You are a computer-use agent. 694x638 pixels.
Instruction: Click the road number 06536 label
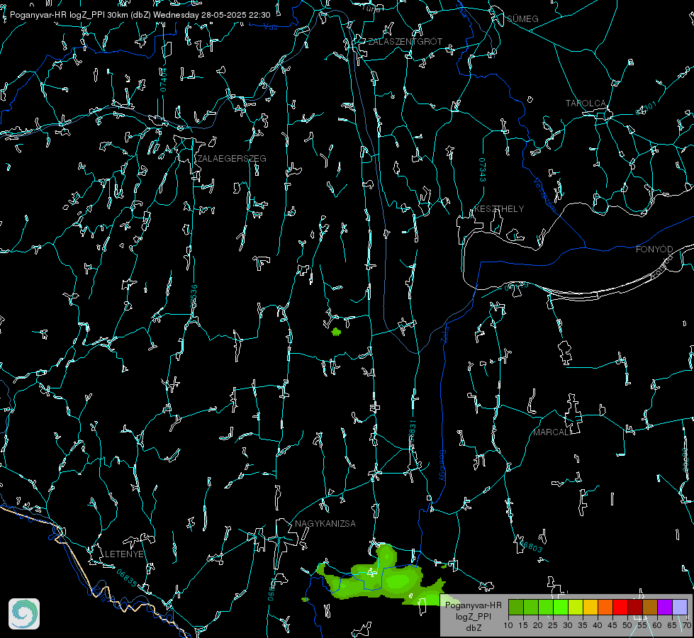[x=194, y=296]
